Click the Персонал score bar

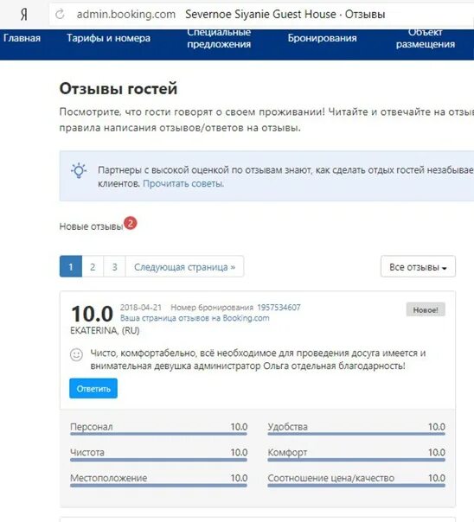point(158,434)
